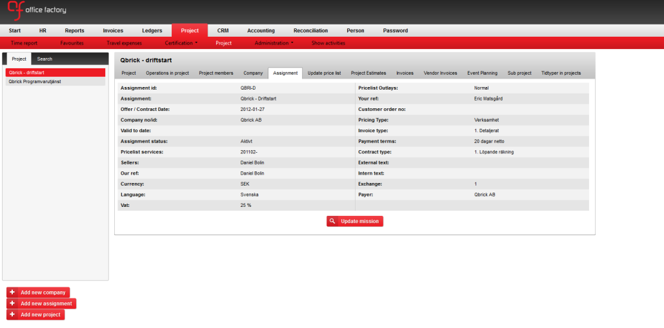Screen dimensions: 664x328
Task: Click magnifier icon on Update mission button
Action: [x=332, y=221]
